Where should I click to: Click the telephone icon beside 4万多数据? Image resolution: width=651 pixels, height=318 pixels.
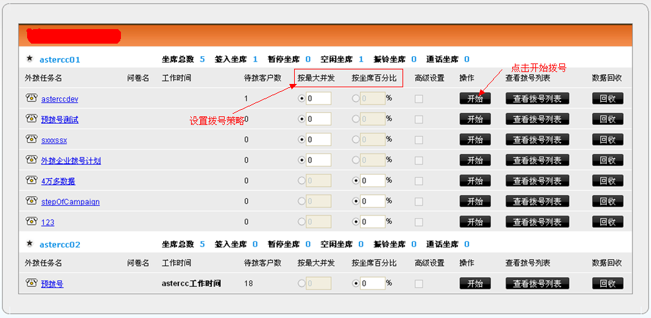click(31, 180)
